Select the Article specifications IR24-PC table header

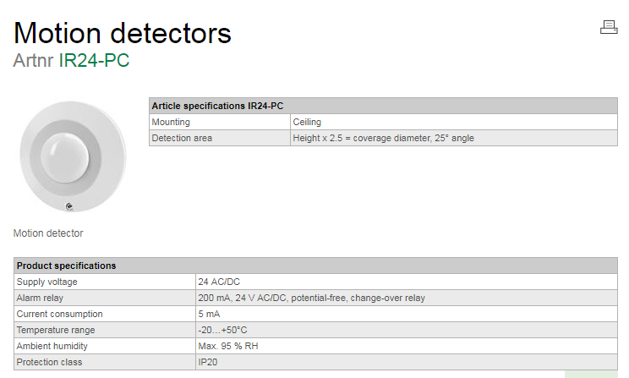coord(217,106)
